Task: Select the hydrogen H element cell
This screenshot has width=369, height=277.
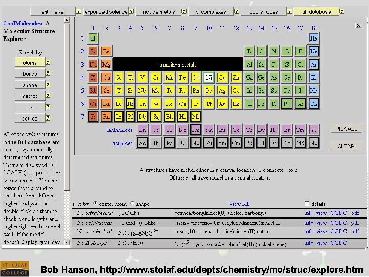Action: [93, 38]
